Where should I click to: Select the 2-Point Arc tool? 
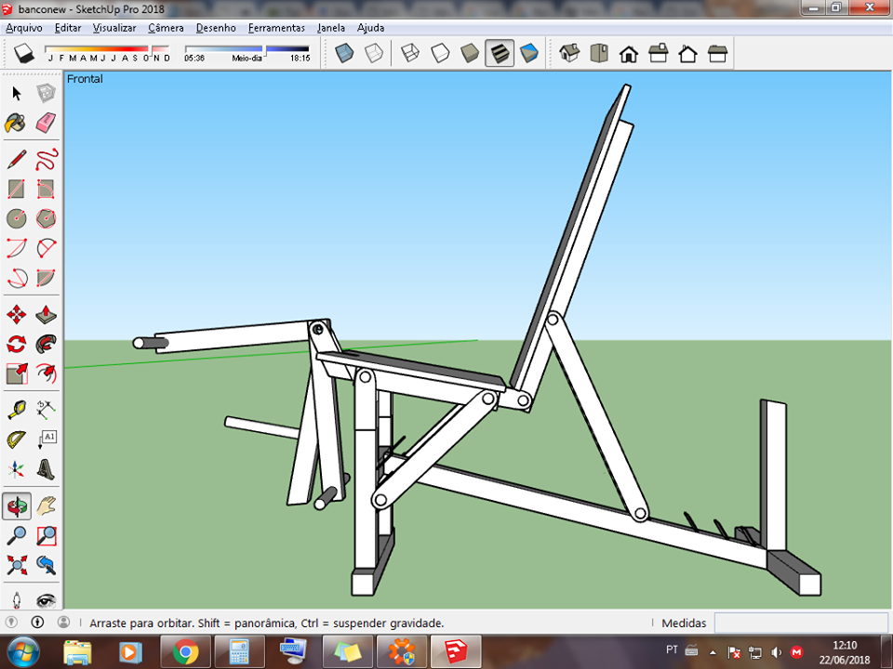pyautogui.click(x=47, y=249)
